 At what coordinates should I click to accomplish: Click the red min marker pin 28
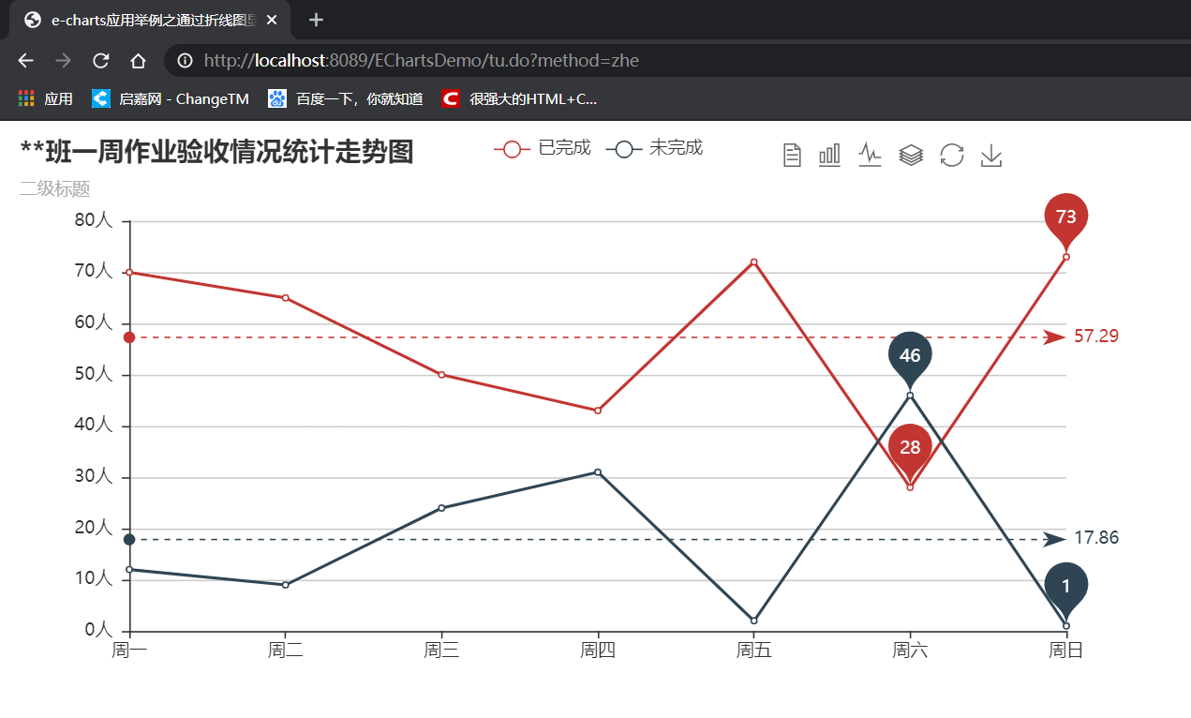910,447
